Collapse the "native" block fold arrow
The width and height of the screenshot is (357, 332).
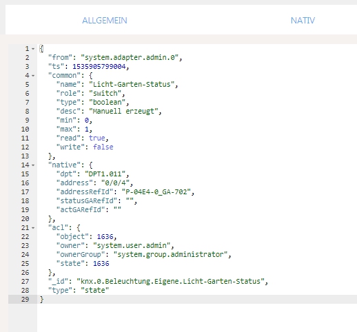coord(33,165)
